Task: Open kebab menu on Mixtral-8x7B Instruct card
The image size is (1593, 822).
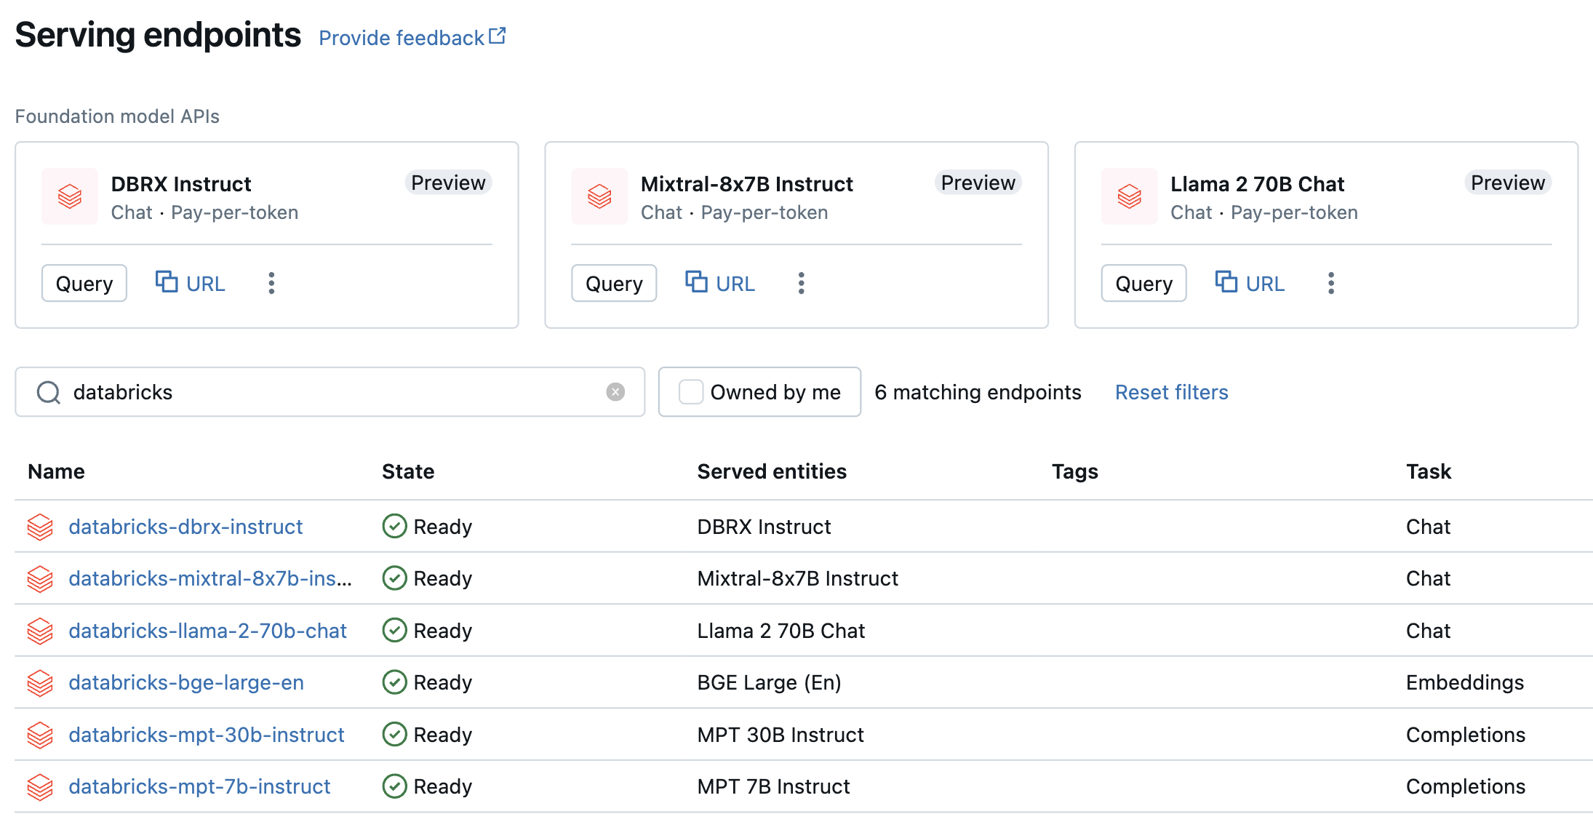Action: click(x=801, y=283)
